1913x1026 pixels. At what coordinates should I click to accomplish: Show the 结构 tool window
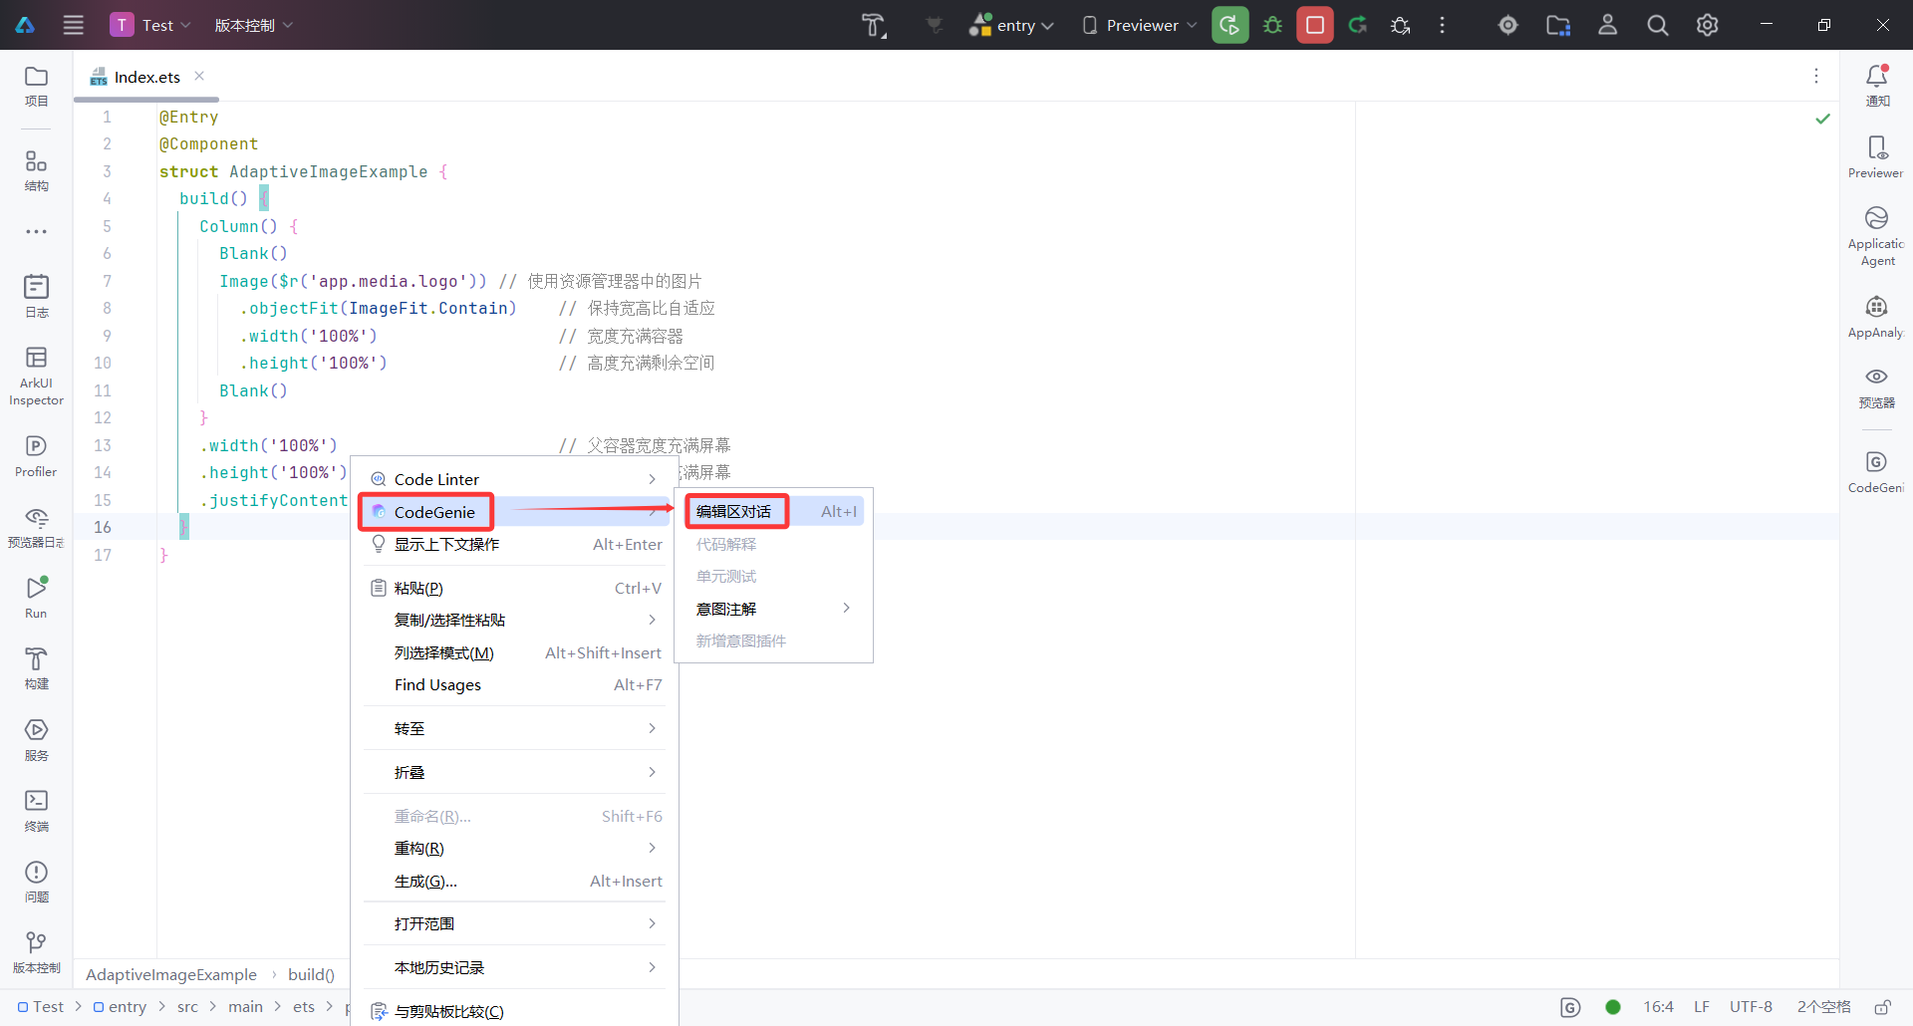37,170
